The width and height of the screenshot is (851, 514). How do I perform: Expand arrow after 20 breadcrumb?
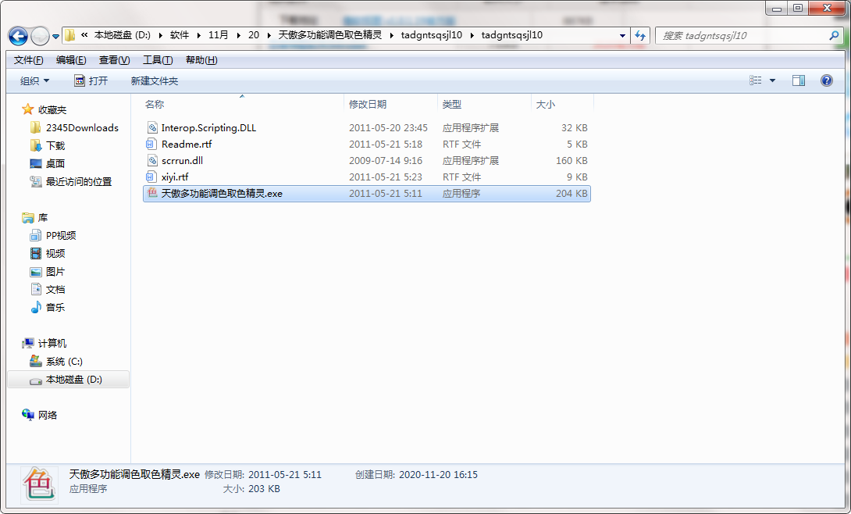pos(269,35)
